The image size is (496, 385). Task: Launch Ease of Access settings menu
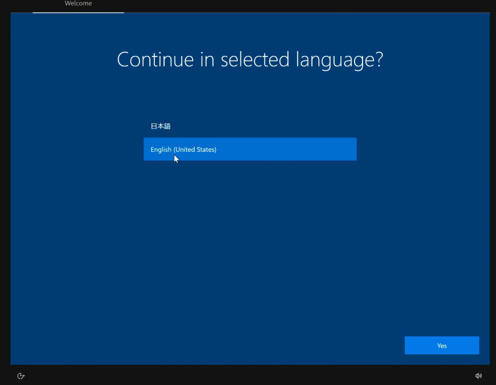click(x=21, y=375)
